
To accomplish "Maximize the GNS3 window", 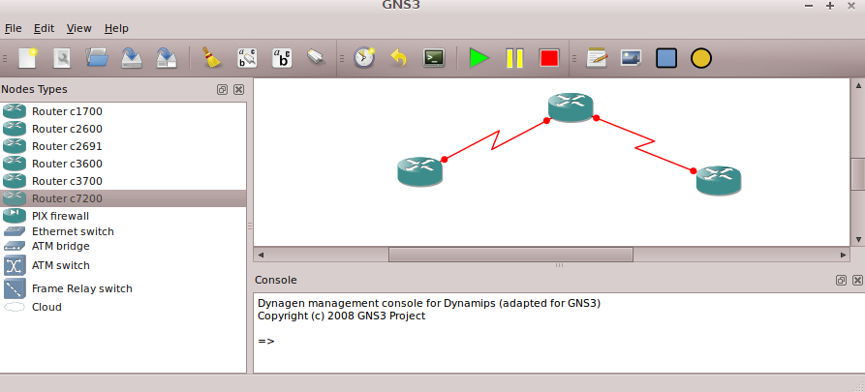I will click(x=830, y=6).
